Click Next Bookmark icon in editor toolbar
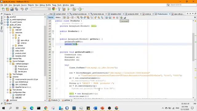 coord(99,18)
